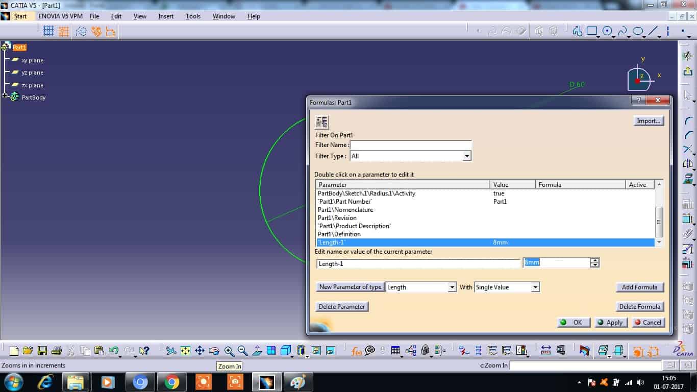Viewport: 697px width, 392px height.
Task: Toggle Dimensional Constraints option
Action: pyautogui.click(x=111, y=31)
